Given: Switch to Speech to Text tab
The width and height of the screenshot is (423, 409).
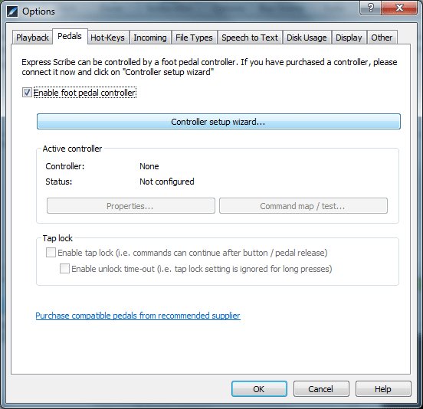Looking at the screenshot, I should point(250,38).
